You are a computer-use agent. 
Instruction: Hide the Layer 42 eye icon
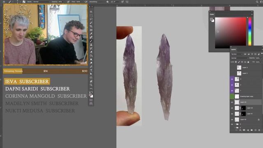pyautogui.click(x=232, y=108)
